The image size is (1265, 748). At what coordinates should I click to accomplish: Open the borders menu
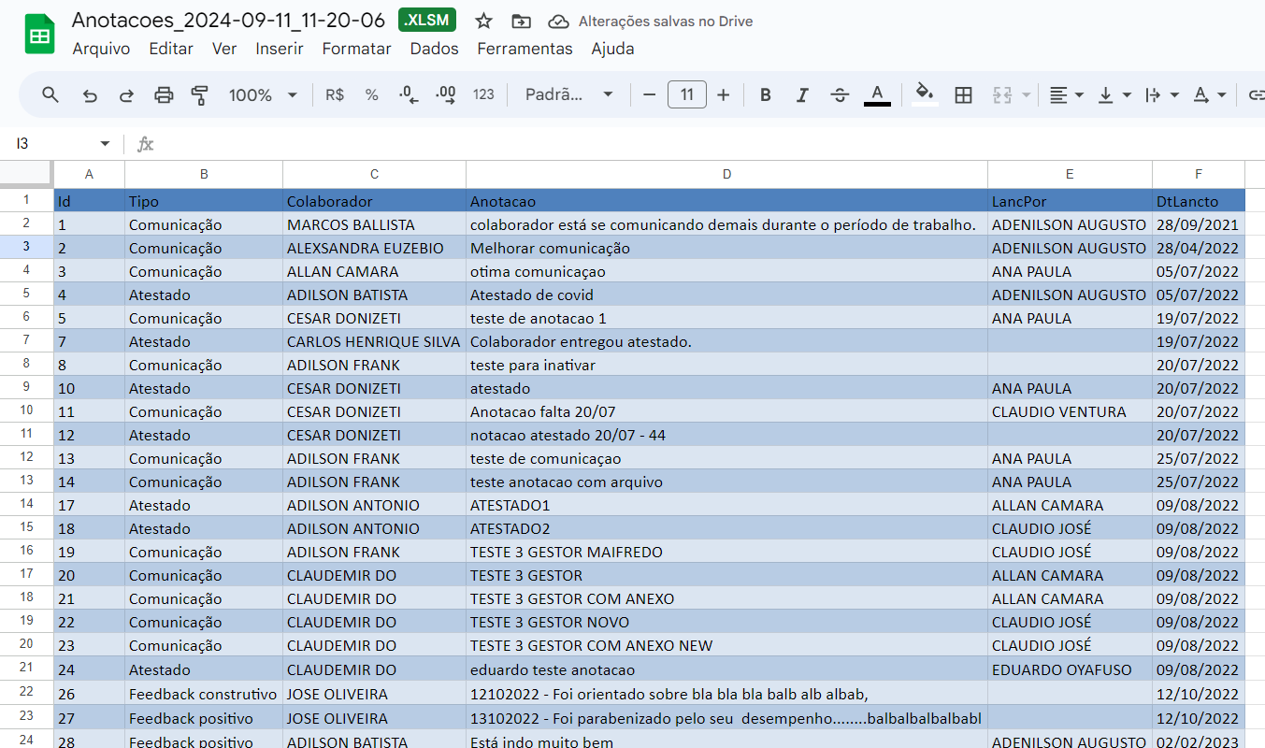click(x=963, y=94)
